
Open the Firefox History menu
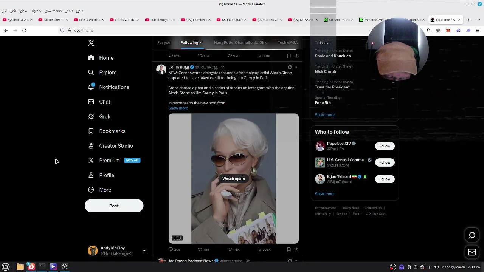pos(36,11)
